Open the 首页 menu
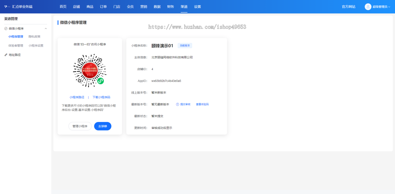 pyautogui.click(x=63, y=7)
